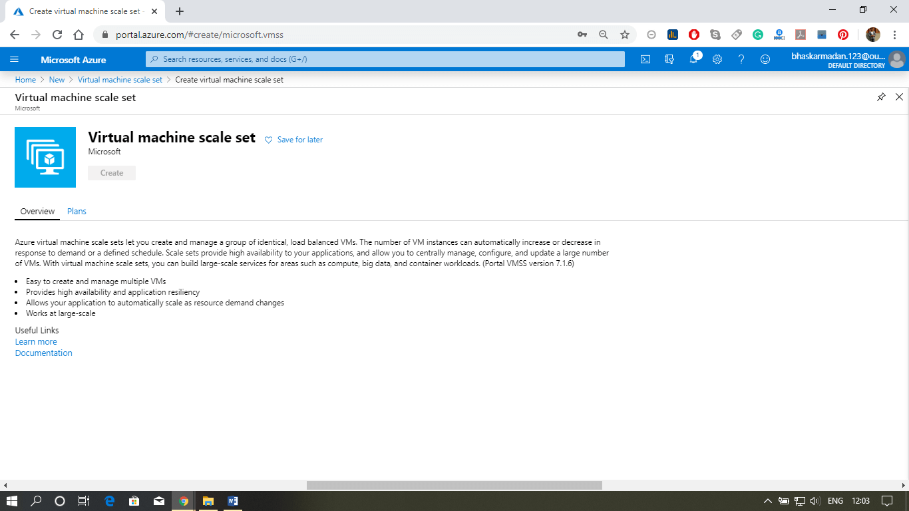This screenshot has height=511, width=909.
Task: Open the Directory and subscription filter
Action: click(669, 59)
